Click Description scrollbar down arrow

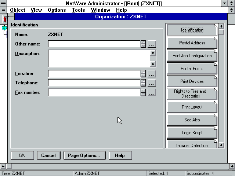[153, 64]
